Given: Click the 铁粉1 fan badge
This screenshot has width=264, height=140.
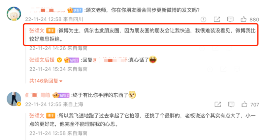Looking at the screenshot, I should (75, 11).
